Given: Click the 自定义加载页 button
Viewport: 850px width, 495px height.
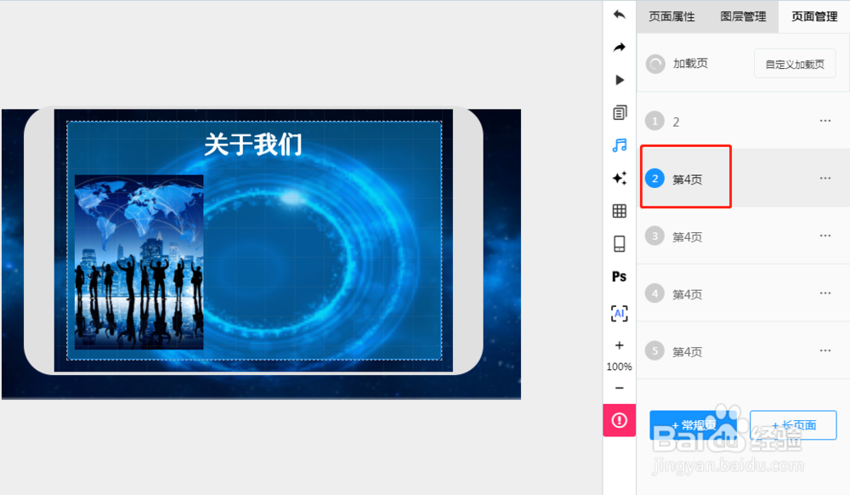Looking at the screenshot, I should (794, 63).
